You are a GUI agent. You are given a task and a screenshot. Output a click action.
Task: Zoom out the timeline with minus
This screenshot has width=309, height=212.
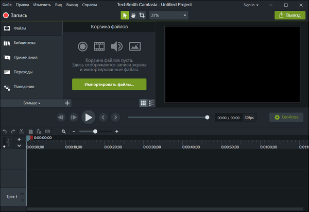[74, 132]
